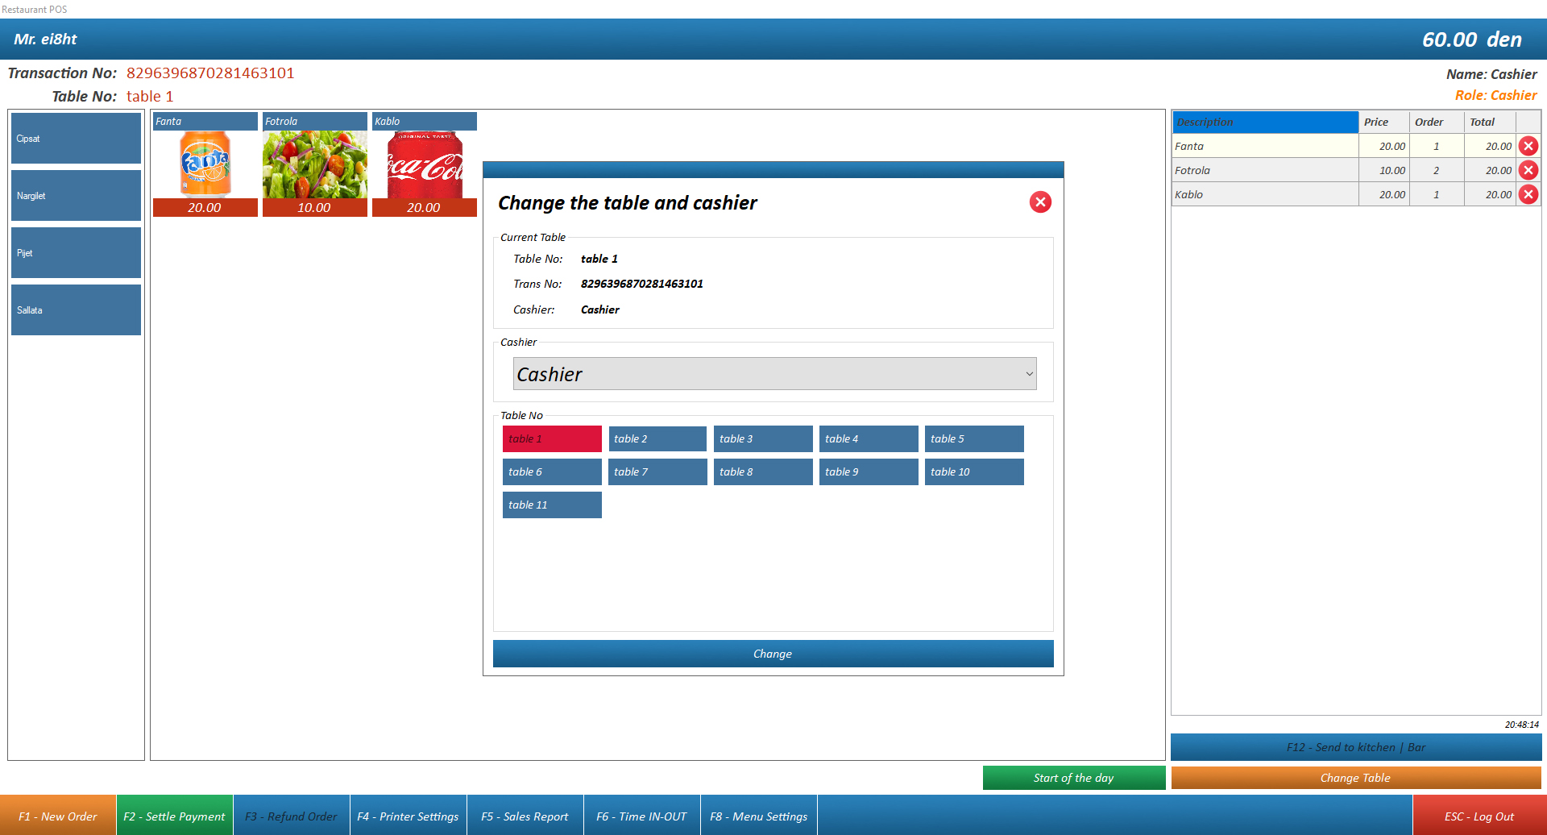The height and width of the screenshot is (835, 1547).
Task: Pick table 11 in Table No
Action: pyautogui.click(x=552, y=505)
